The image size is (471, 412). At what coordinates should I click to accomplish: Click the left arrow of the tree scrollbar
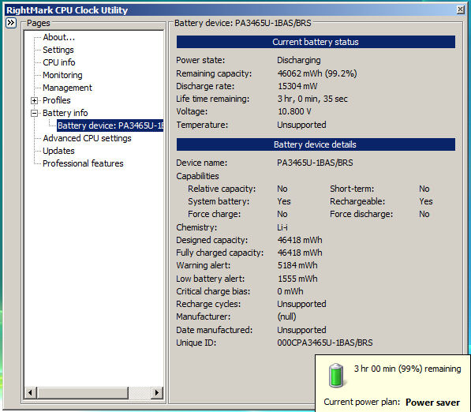30,392
